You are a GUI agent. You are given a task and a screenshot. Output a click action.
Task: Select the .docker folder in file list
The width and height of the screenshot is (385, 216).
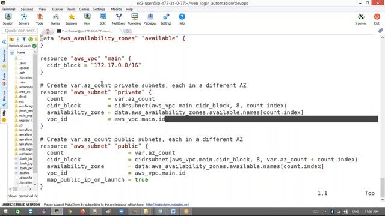[24, 68]
